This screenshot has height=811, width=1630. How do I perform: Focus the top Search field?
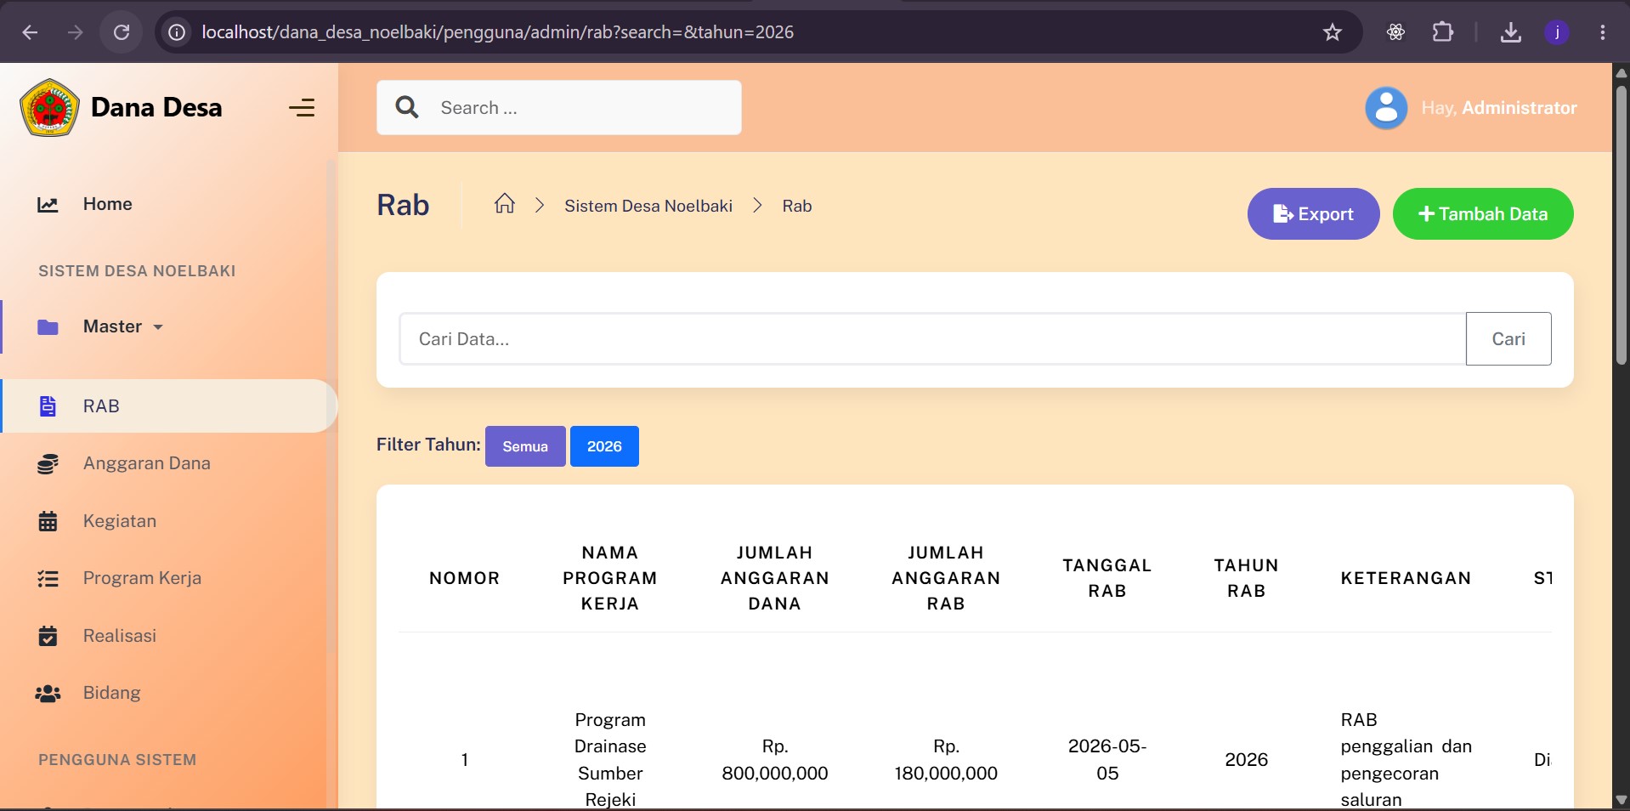559,108
